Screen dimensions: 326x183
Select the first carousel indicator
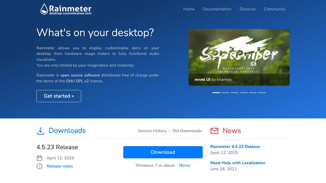(x=216, y=93)
